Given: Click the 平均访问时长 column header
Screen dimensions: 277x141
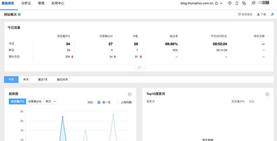Looking at the screenshot, I should click(x=219, y=36).
